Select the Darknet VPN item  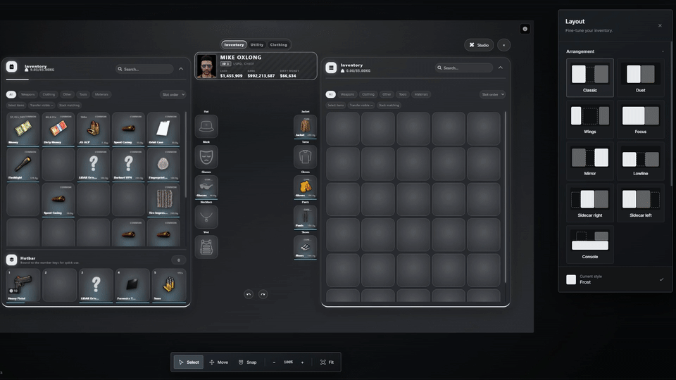pos(128,165)
